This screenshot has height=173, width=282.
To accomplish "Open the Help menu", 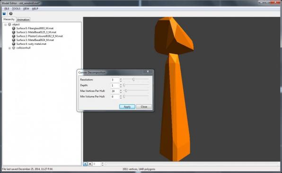I will pos(35,8).
